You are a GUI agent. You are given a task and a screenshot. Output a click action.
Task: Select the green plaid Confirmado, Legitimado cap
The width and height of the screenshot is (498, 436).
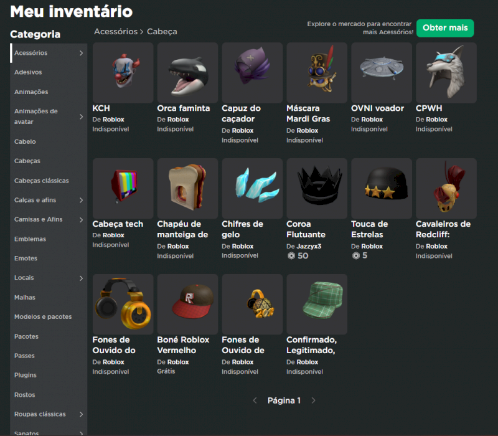[317, 304]
